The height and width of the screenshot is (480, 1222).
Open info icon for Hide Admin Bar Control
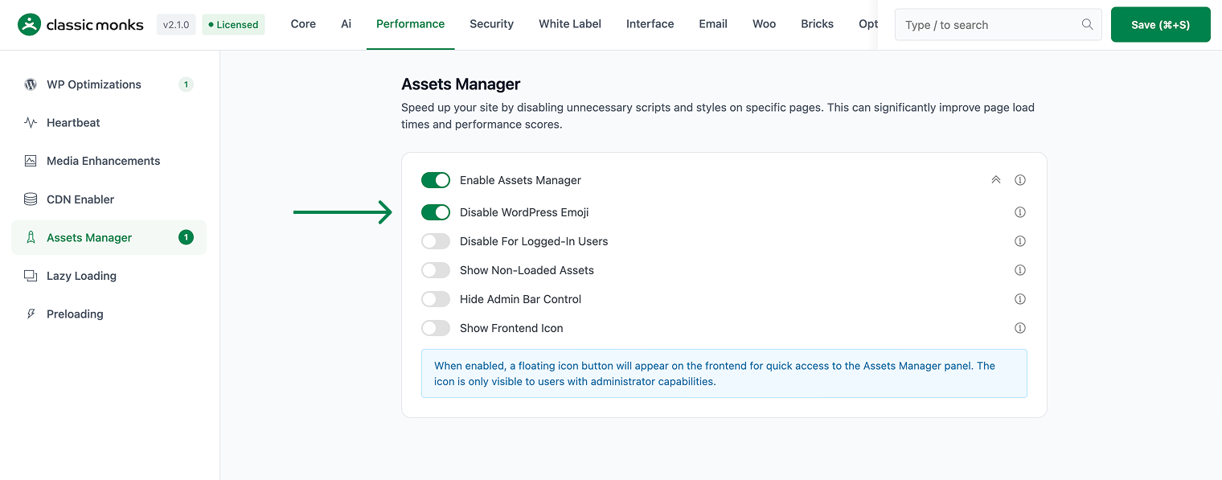point(1020,299)
